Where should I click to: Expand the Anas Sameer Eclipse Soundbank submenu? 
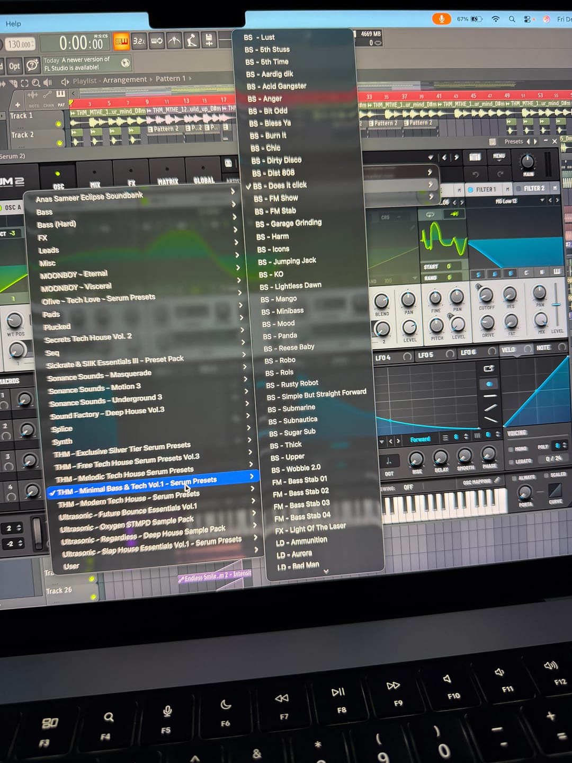pyautogui.click(x=133, y=194)
